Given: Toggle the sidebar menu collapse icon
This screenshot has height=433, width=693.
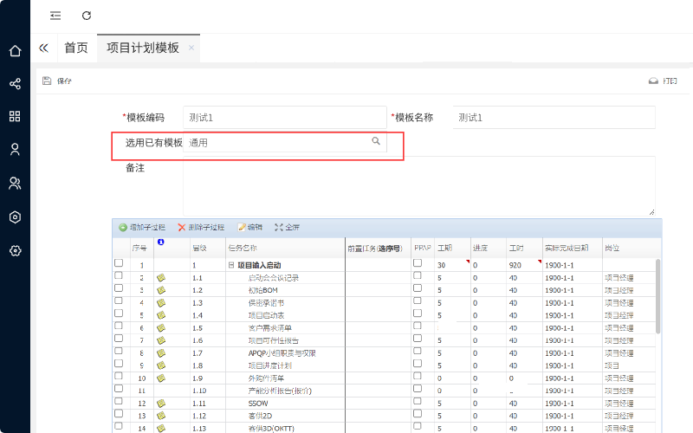Looking at the screenshot, I should (55, 16).
